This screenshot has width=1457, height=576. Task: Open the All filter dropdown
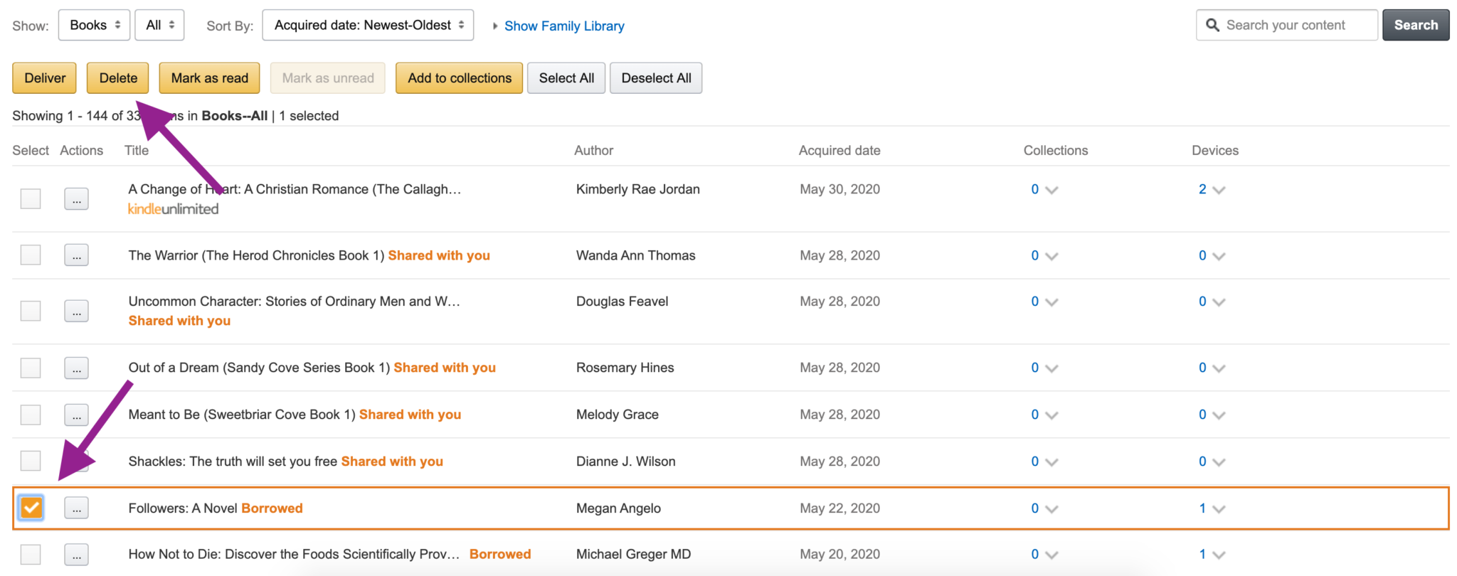coord(159,25)
